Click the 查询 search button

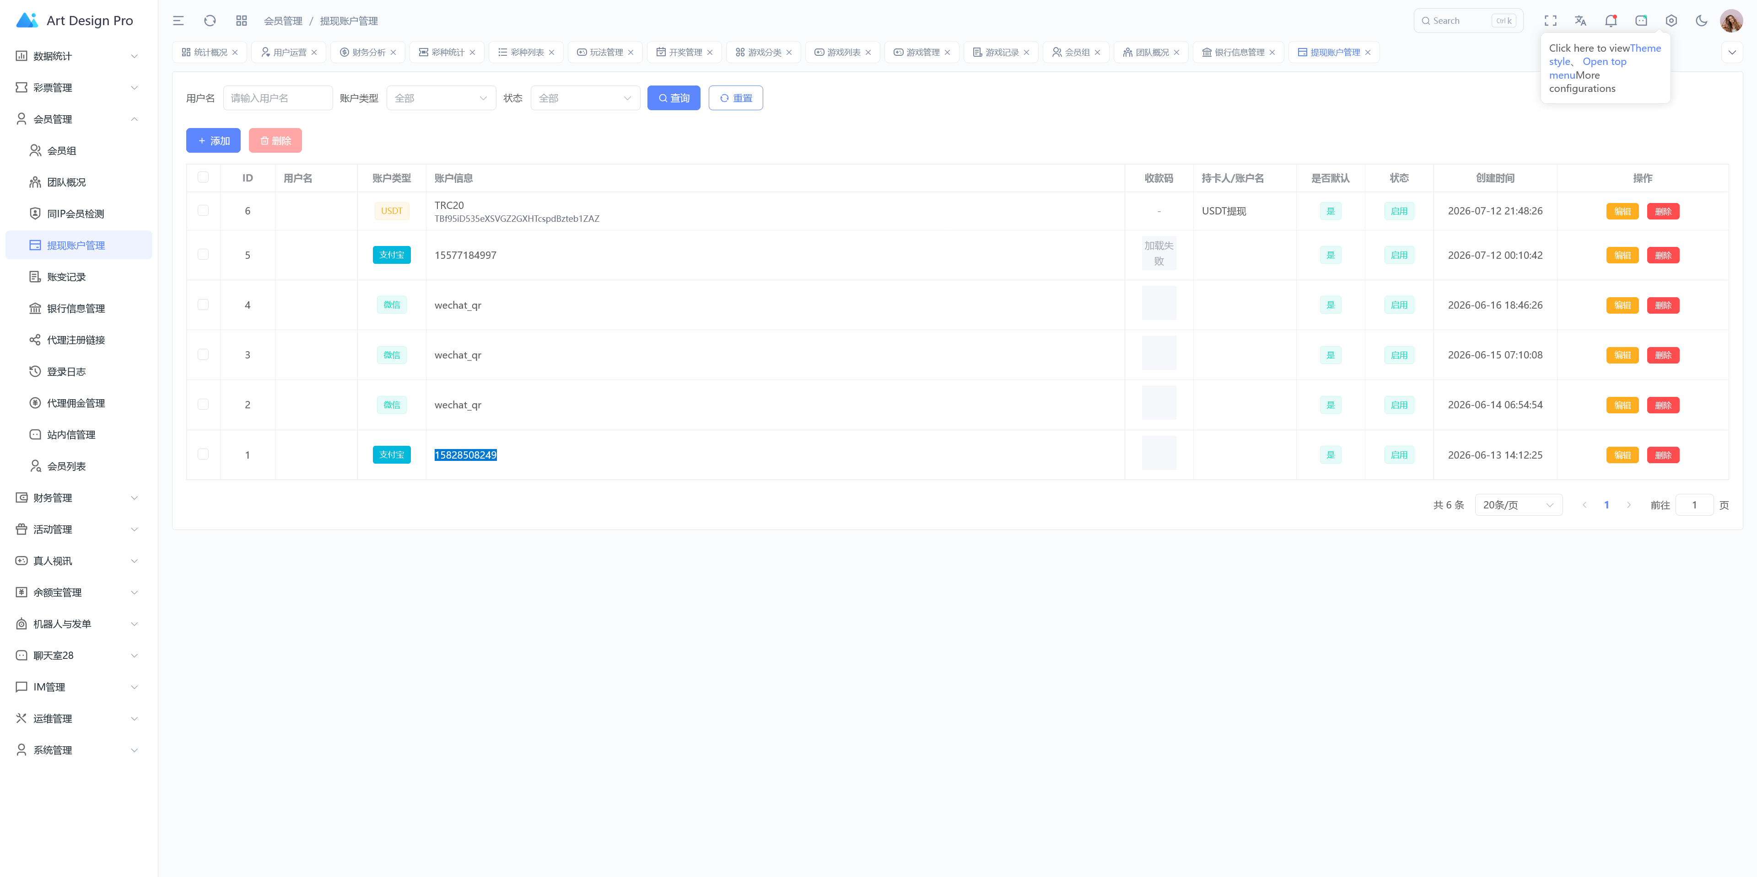point(674,98)
